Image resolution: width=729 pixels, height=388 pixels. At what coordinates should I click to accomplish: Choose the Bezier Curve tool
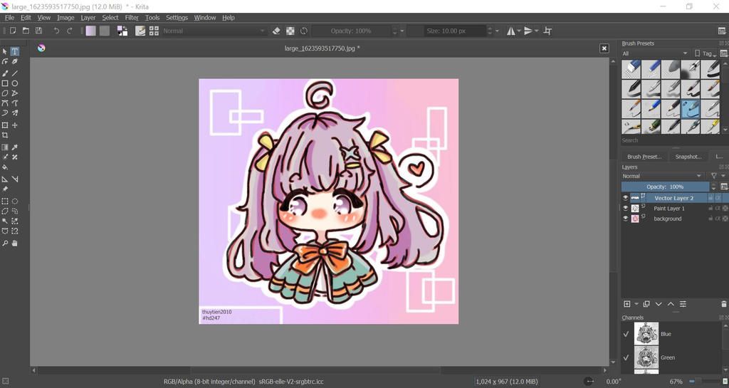pyautogui.click(x=5, y=103)
